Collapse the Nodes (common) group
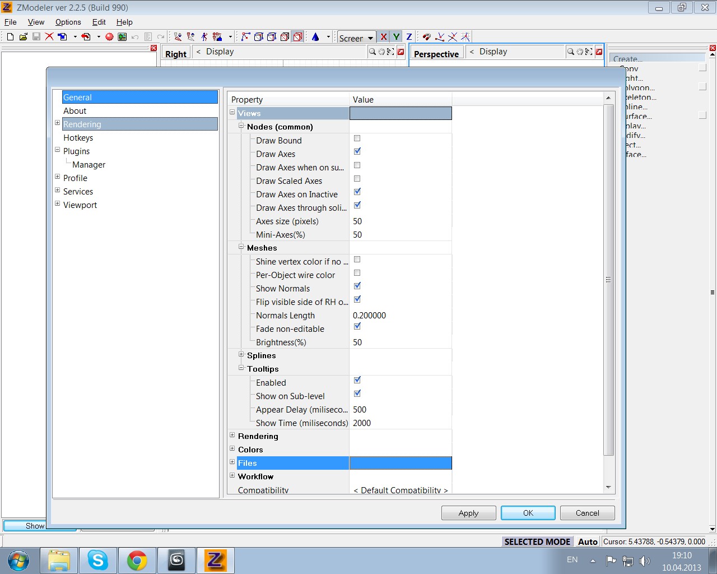Screen dimensions: 717x574 click(x=241, y=126)
